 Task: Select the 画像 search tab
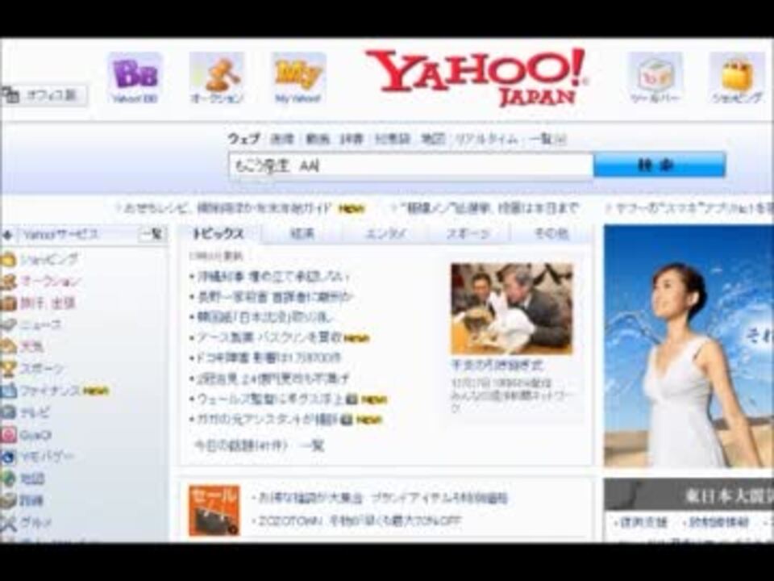click(x=282, y=140)
